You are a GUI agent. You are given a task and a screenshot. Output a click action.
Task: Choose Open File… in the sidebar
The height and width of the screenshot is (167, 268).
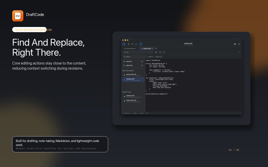coord(133,66)
